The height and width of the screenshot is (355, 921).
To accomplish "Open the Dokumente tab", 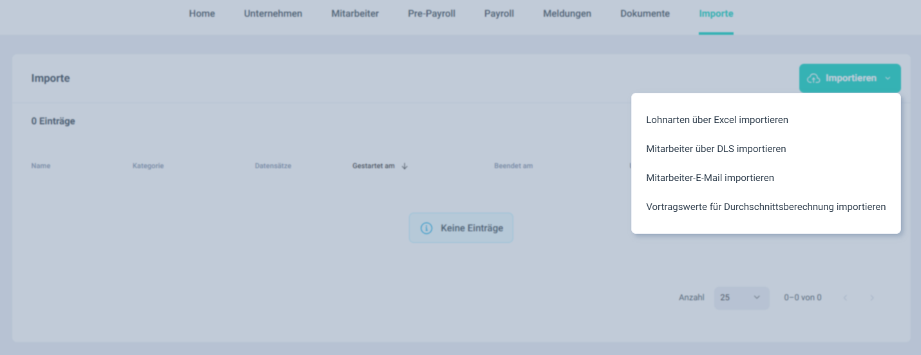I will (x=645, y=14).
